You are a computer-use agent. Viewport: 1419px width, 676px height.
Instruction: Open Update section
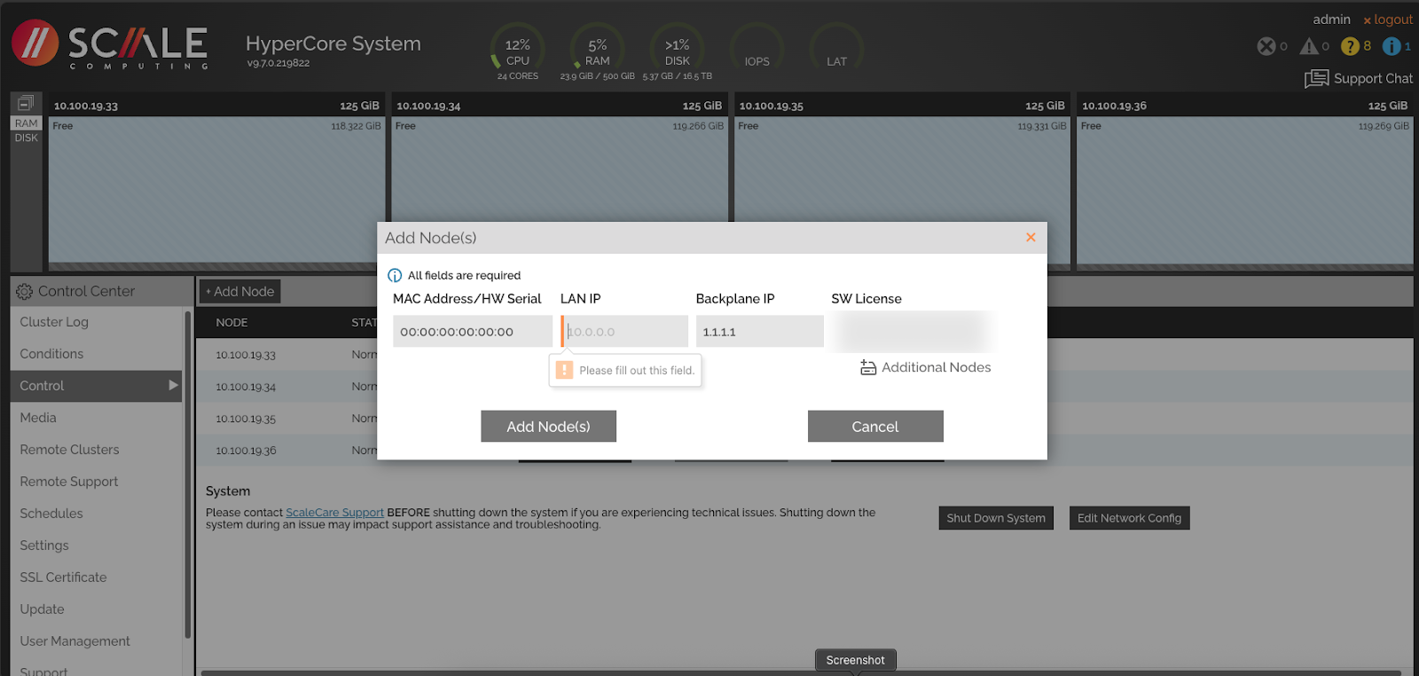(43, 609)
